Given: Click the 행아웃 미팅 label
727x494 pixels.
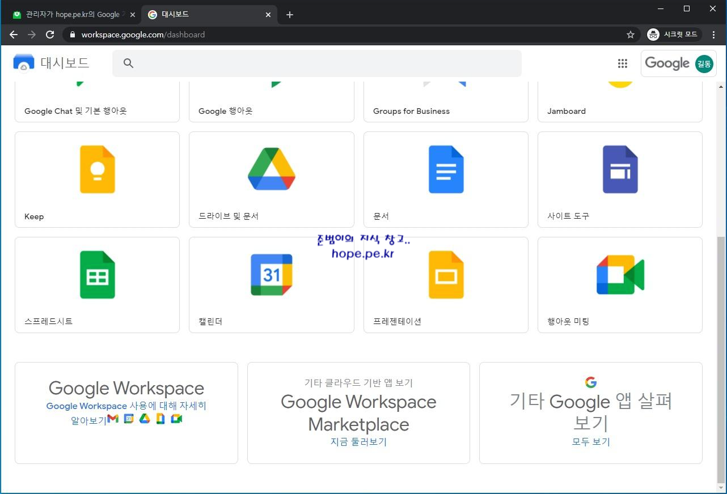Looking at the screenshot, I should (568, 322).
